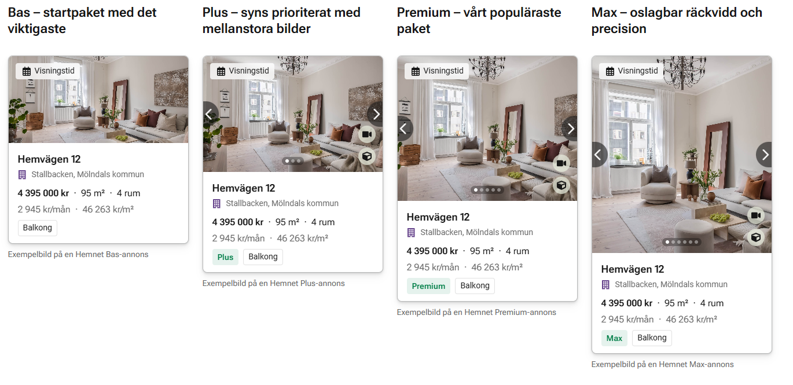793x385 pixels.
Task: Advance Premium listing carousel to next photo
Action: (x=570, y=129)
